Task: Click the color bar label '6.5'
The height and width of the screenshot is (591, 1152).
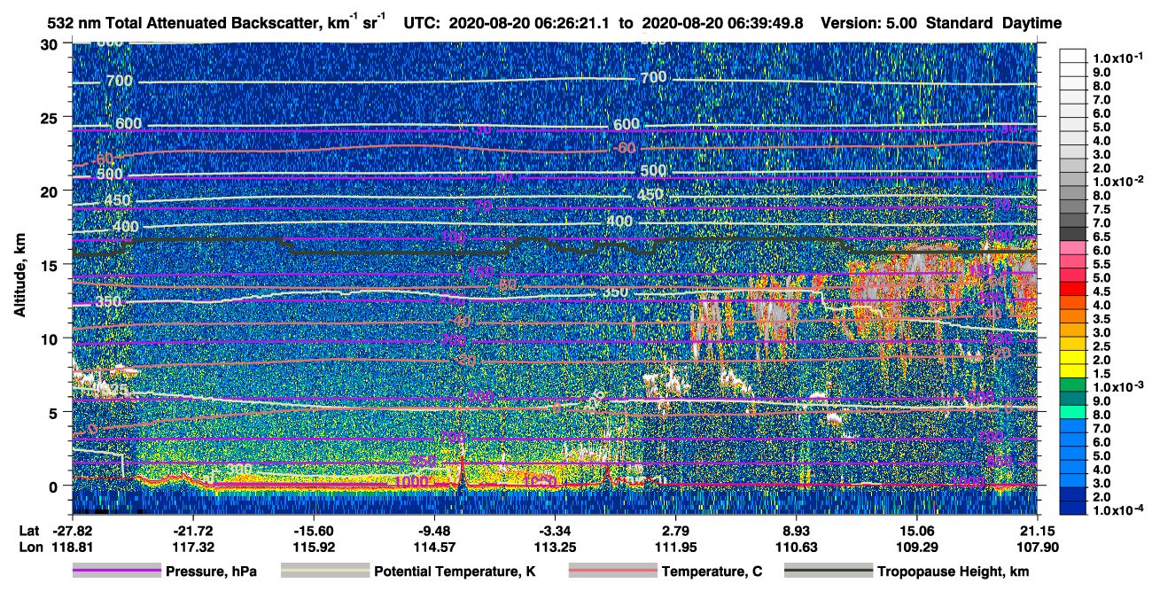Action: (x=1102, y=237)
